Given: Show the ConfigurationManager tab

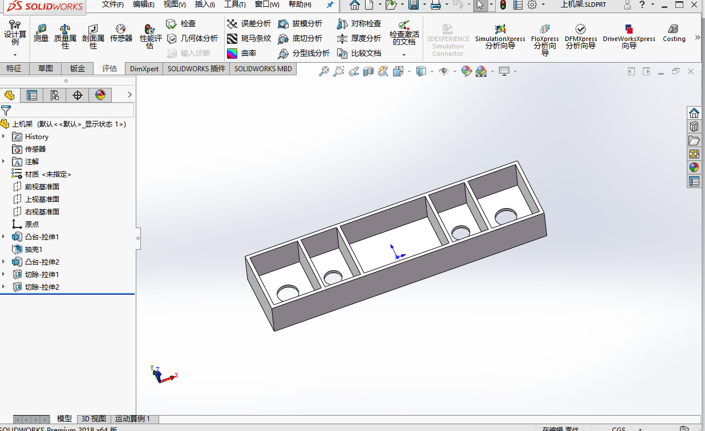Looking at the screenshot, I should click(55, 95).
